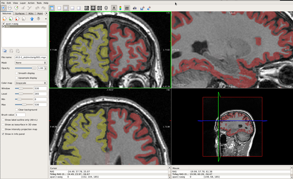The height and width of the screenshot is (179, 293).
Task: Open the Color map Grayscale dropdown
Action: (31, 83)
